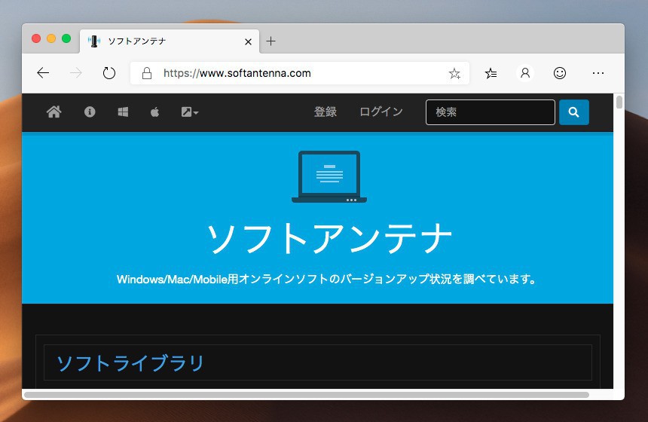This screenshot has width=648, height=422.
Task: View site security info via lock icon
Action: [147, 73]
